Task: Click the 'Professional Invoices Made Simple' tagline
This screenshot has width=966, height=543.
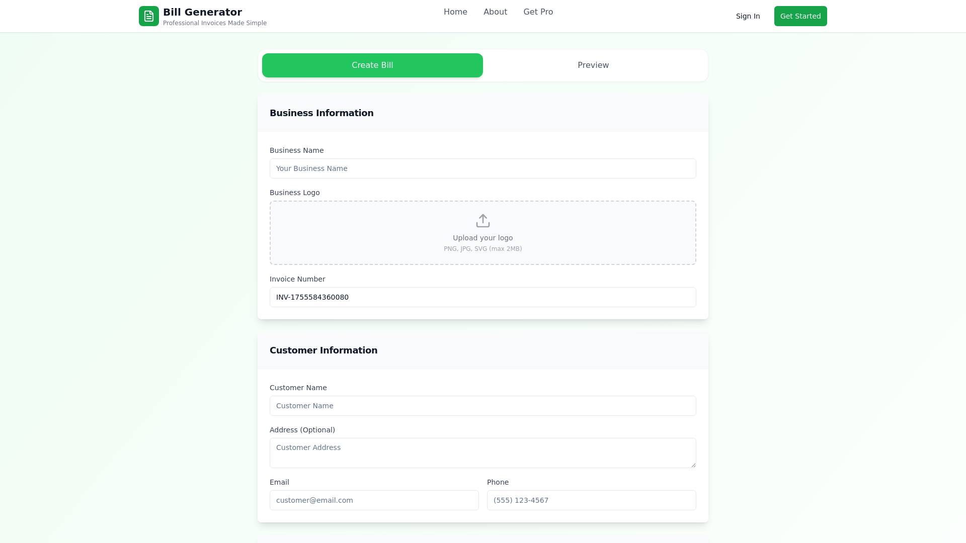Action: coord(215,23)
